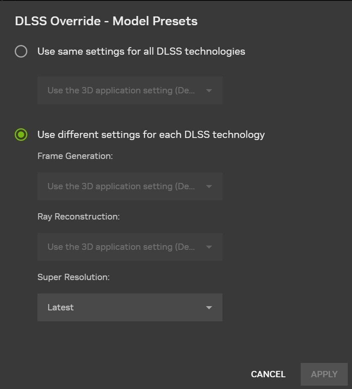The width and height of the screenshot is (352, 389).
Task: Click the 'Use same settings for all DLSS technologies' label
Action: [141, 51]
